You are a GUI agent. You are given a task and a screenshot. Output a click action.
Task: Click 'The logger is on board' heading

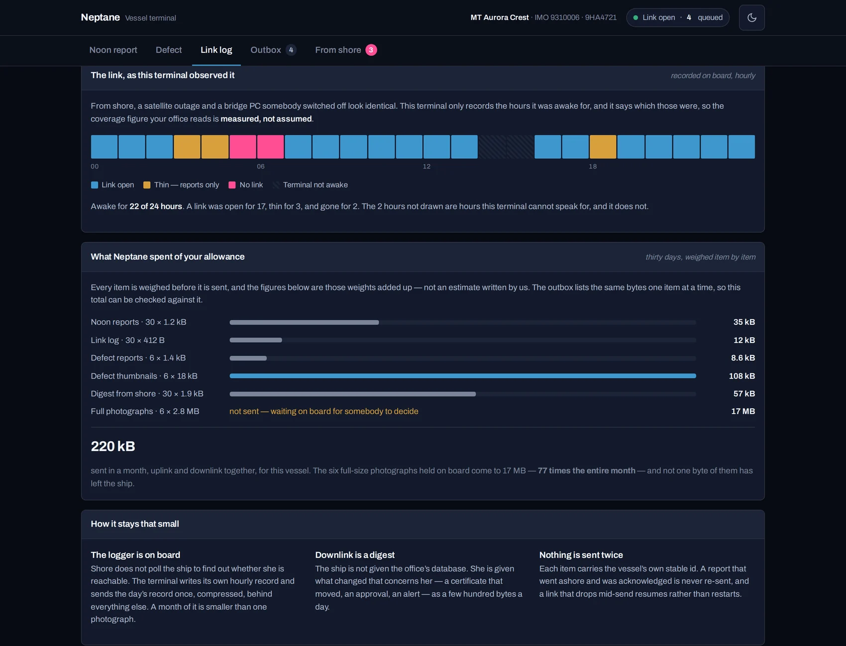coord(135,555)
